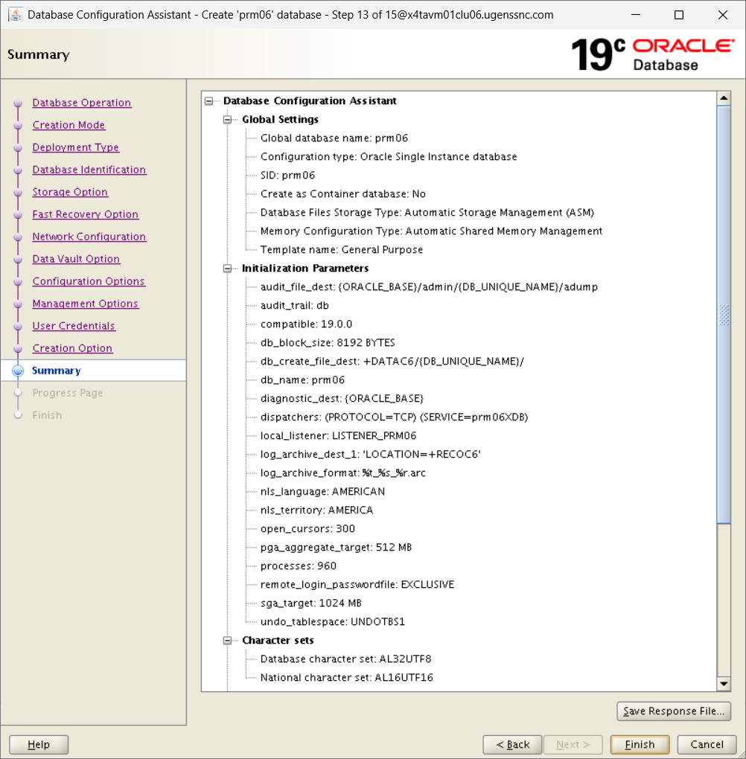Select 'Global database name: prm06' row
This screenshot has width=746, height=759.
click(x=334, y=138)
